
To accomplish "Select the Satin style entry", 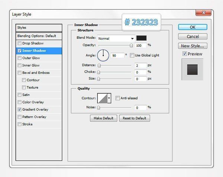I will pos(39,95).
